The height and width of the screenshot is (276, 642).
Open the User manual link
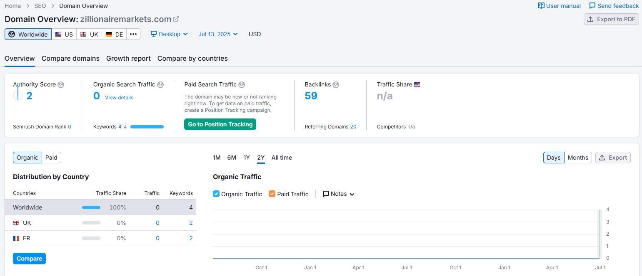559,6
